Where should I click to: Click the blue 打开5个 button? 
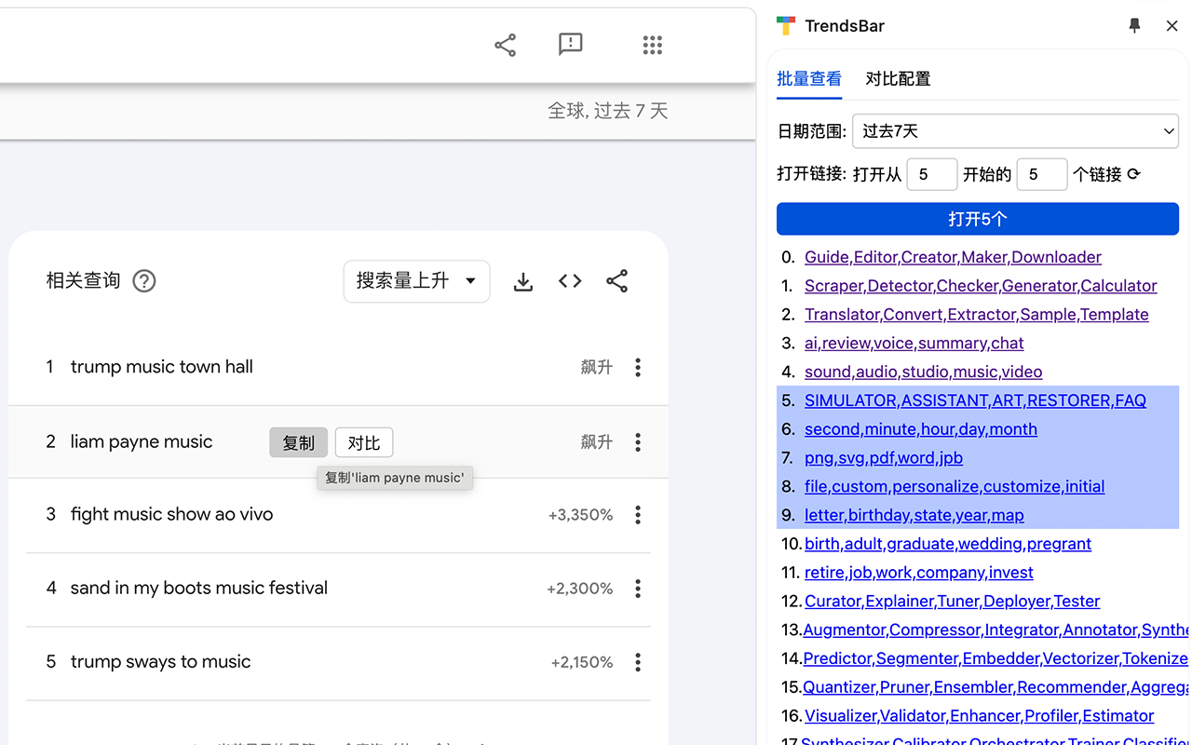click(978, 219)
